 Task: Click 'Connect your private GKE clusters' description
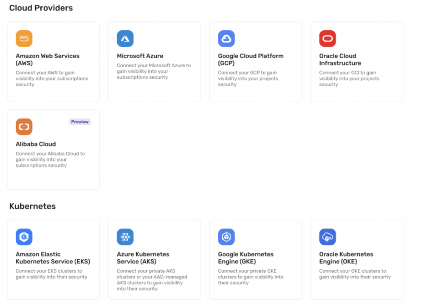(251, 277)
